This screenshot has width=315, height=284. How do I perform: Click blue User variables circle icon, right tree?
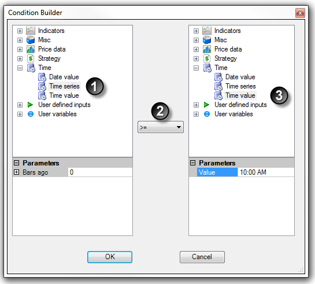tap(207, 114)
